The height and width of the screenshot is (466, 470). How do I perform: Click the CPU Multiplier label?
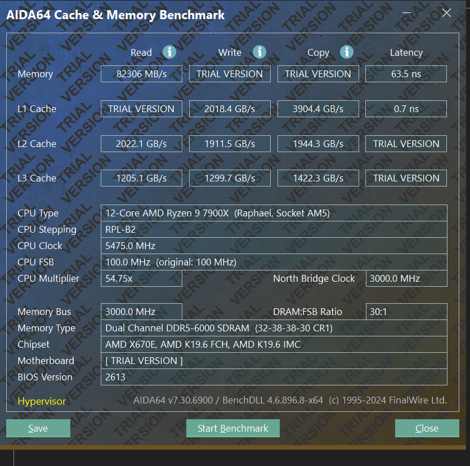point(48,279)
